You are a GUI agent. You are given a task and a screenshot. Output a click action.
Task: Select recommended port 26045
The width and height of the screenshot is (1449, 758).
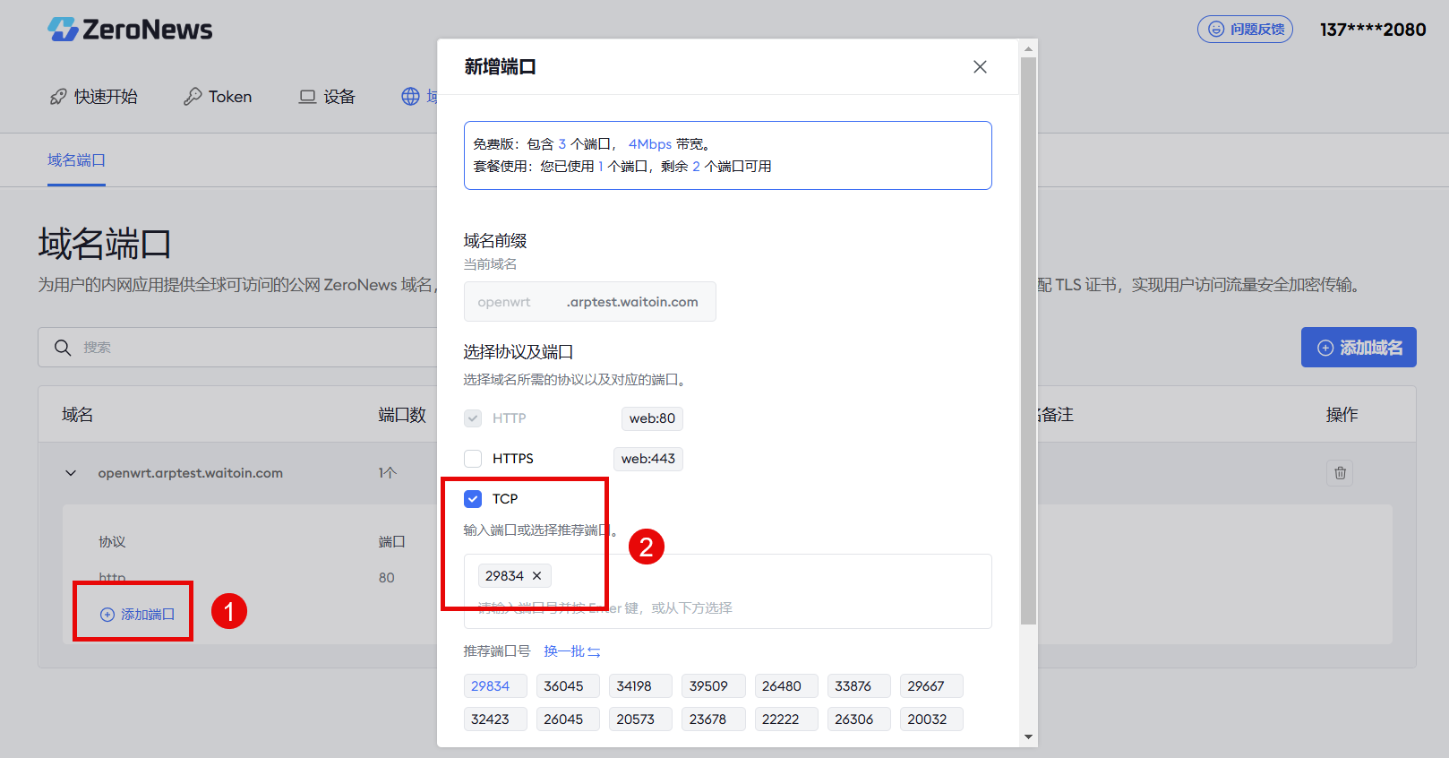[x=568, y=719]
